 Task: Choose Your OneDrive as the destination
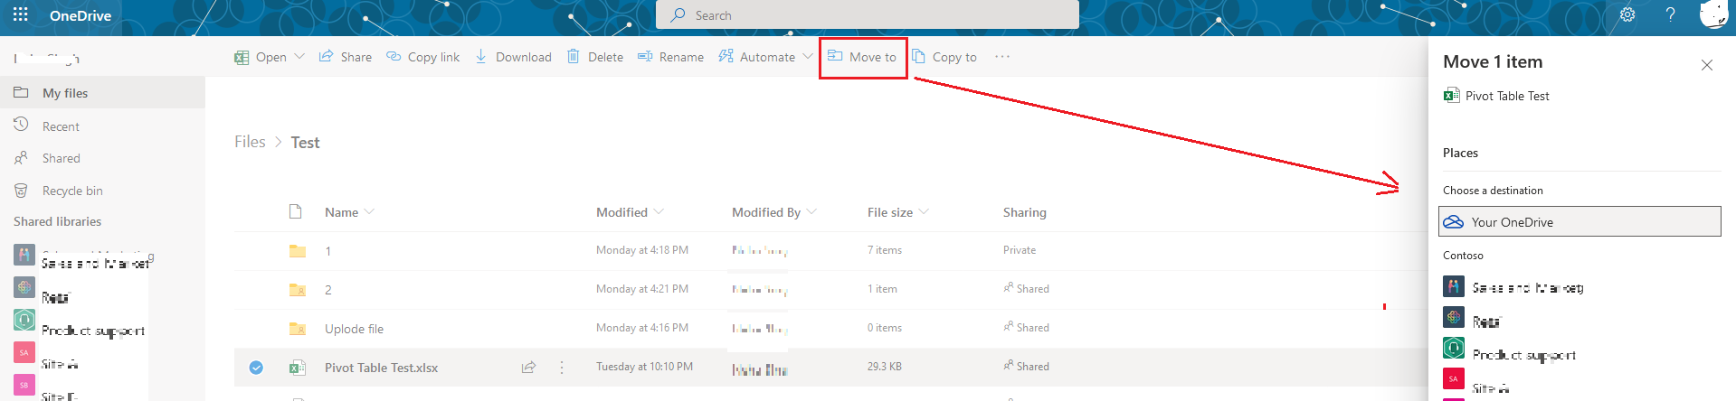1579,221
